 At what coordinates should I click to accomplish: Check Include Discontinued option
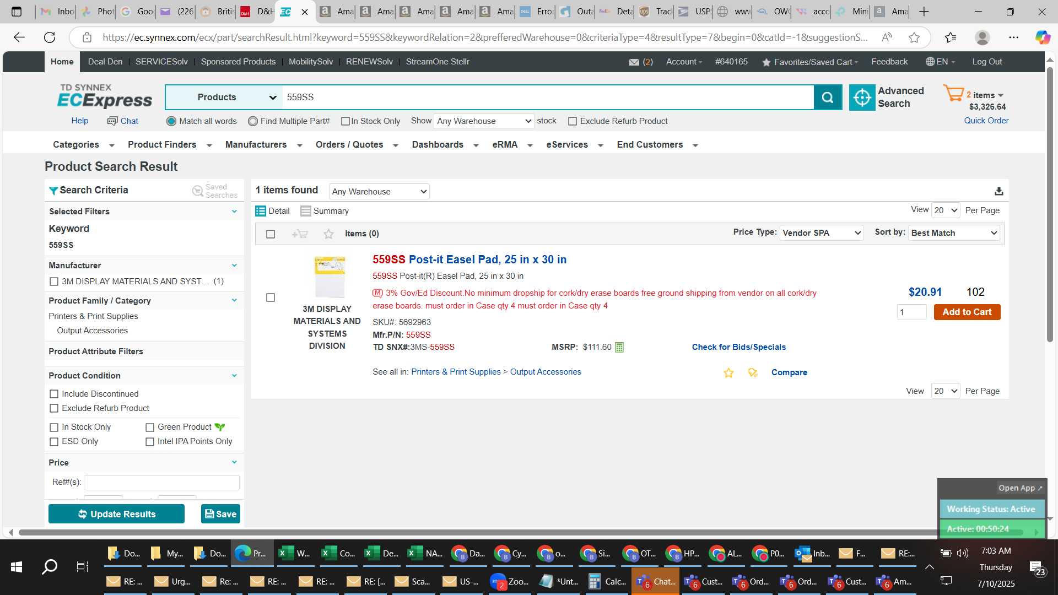pos(54,394)
